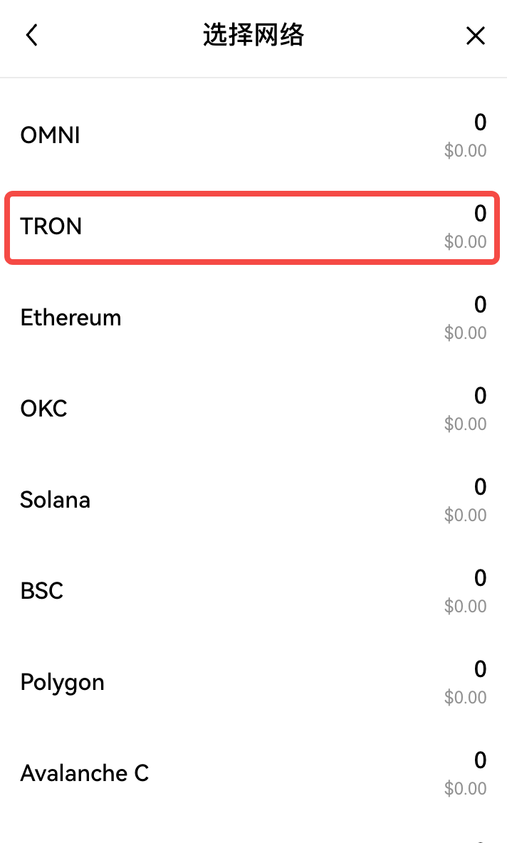Choose the Avalanche C network

pos(84,773)
